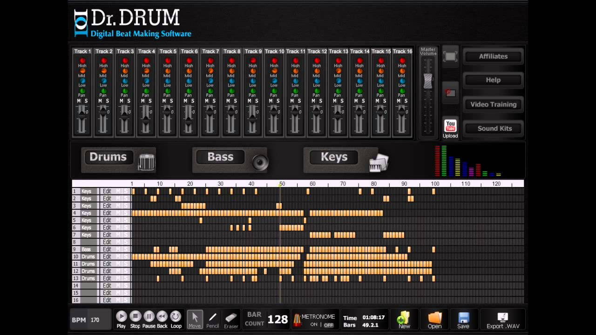The height and width of the screenshot is (335, 596).
Task: Solo sequencer row 10 Drums
Action: (125, 257)
